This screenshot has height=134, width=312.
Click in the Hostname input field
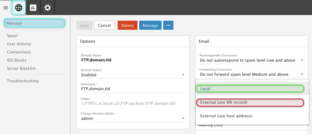[x=133, y=89]
